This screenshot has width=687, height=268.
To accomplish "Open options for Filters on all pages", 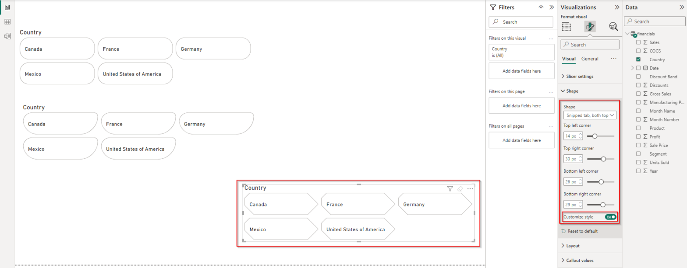I will click(551, 126).
